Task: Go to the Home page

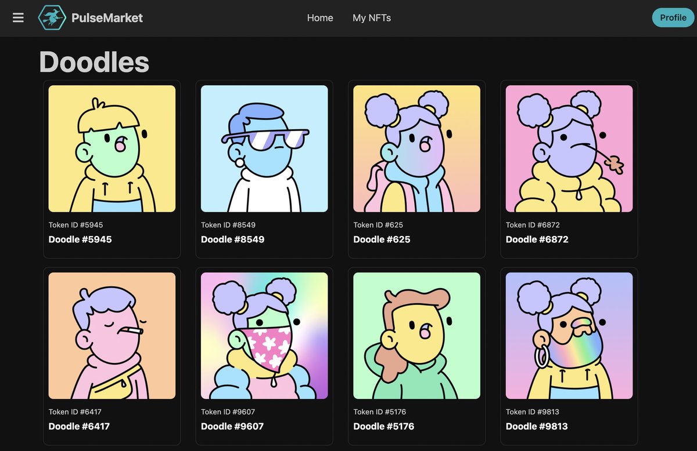Action: (x=320, y=18)
